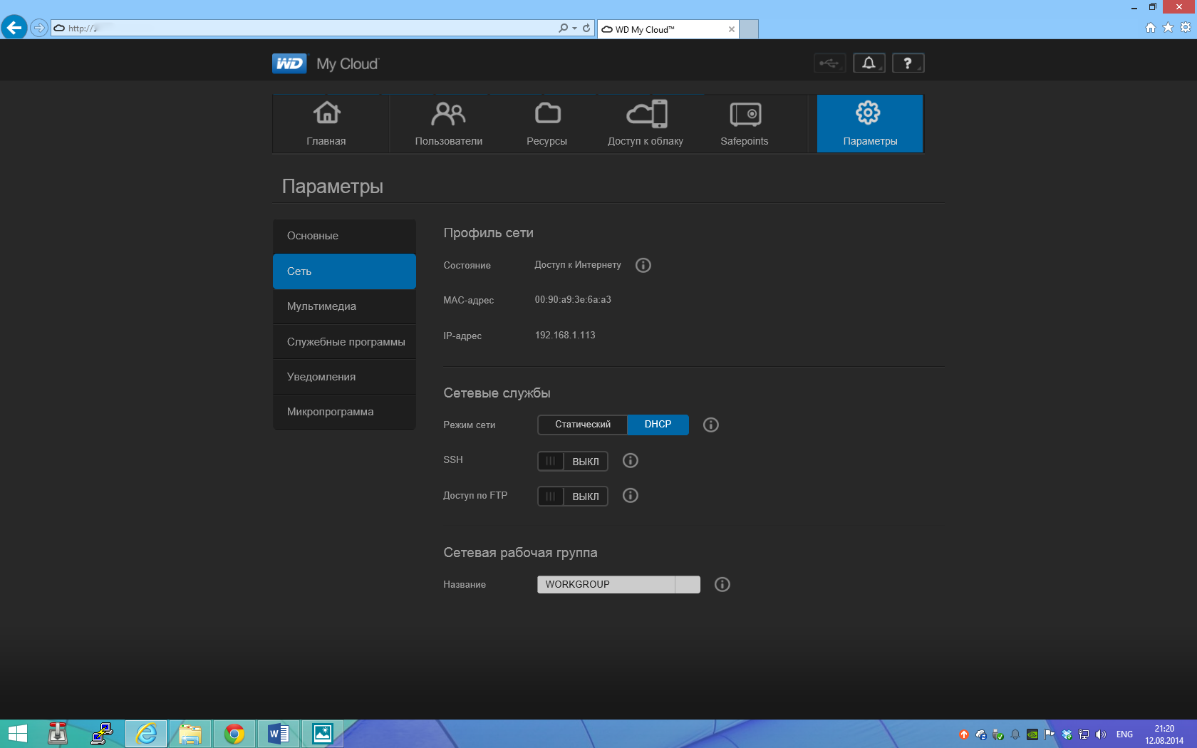This screenshot has height=748, width=1197.
Task: Click the safely remove hardware tray icon
Action: click(998, 734)
